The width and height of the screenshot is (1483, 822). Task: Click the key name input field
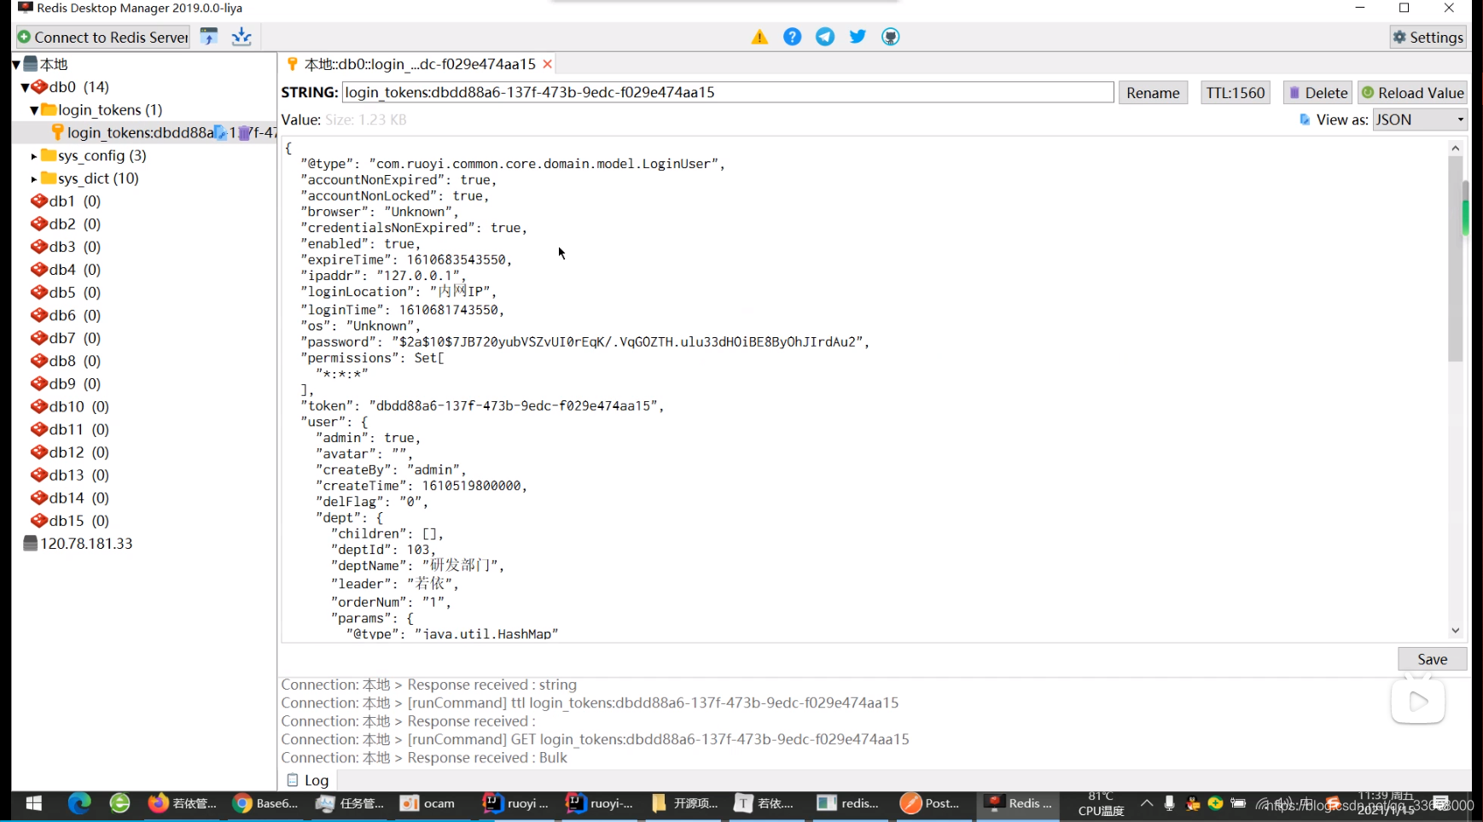coord(728,92)
